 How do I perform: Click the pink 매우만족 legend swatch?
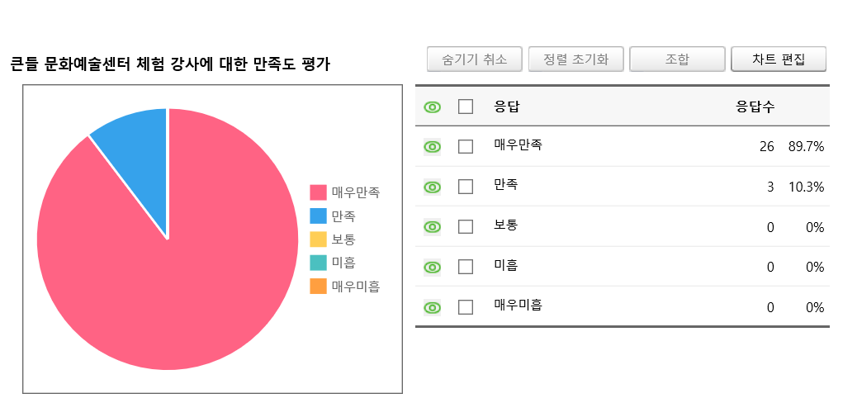click(x=318, y=192)
